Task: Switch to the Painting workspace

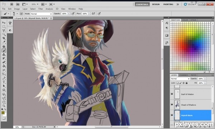Action: tap(168, 4)
